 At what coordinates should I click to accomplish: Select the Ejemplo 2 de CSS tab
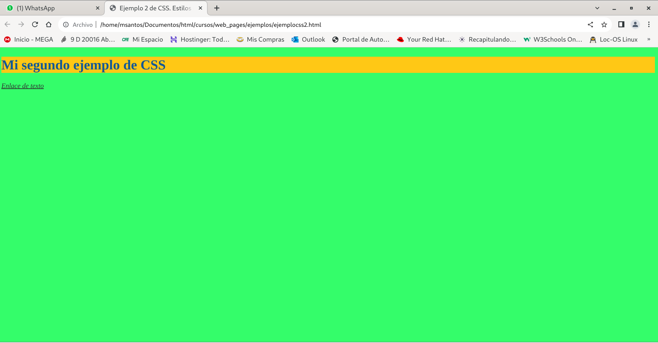click(155, 8)
